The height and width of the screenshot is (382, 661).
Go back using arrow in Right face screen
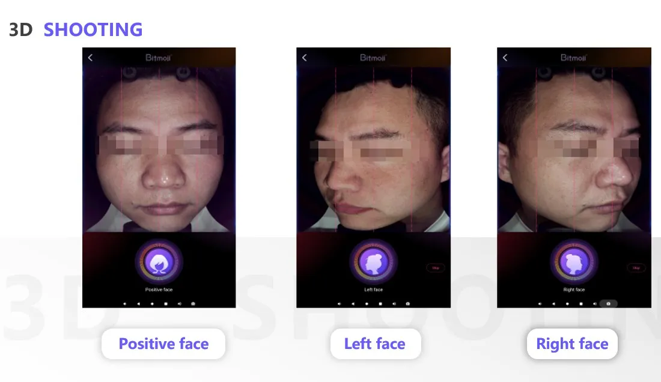click(505, 58)
